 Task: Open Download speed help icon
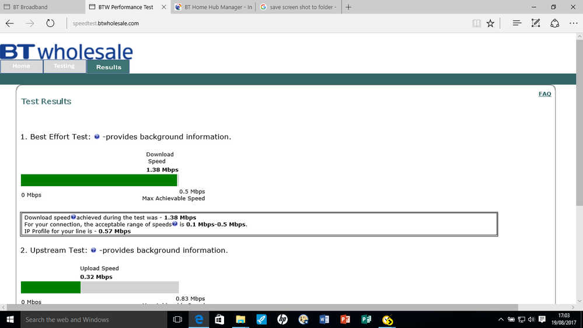tap(74, 217)
